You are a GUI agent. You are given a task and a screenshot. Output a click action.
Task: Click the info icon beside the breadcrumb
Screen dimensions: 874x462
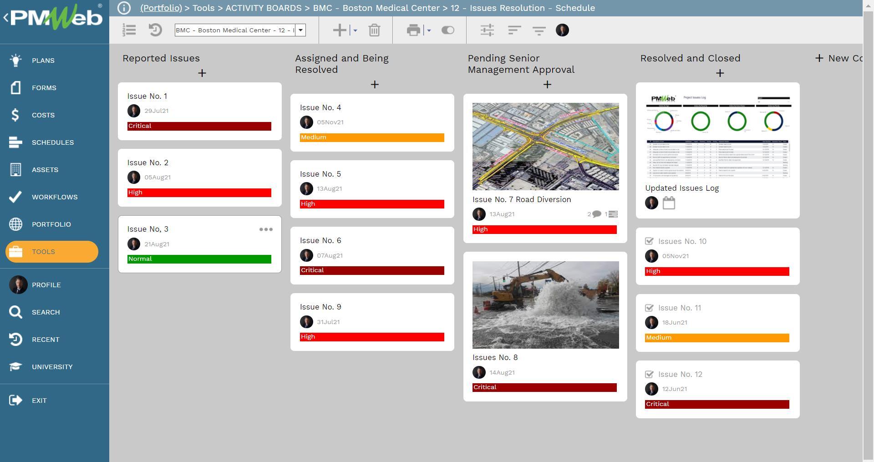pyautogui.click(x=124, y=8)
